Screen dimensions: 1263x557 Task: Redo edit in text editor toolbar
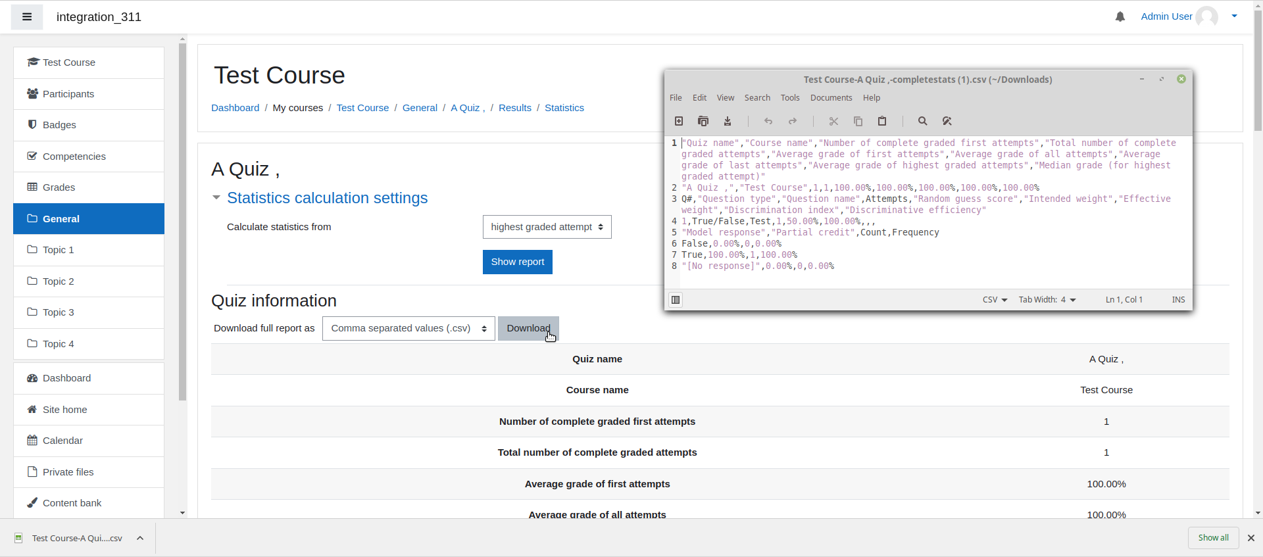[793, 121]
